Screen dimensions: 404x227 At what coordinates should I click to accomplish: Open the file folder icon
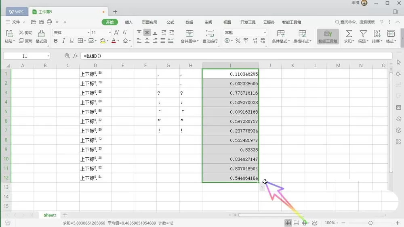(34, 22)
